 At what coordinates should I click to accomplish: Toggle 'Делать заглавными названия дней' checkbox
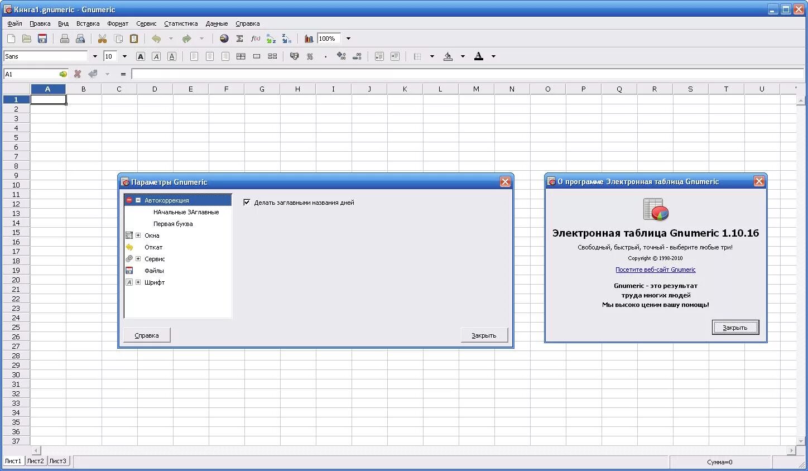pos(247,202)
